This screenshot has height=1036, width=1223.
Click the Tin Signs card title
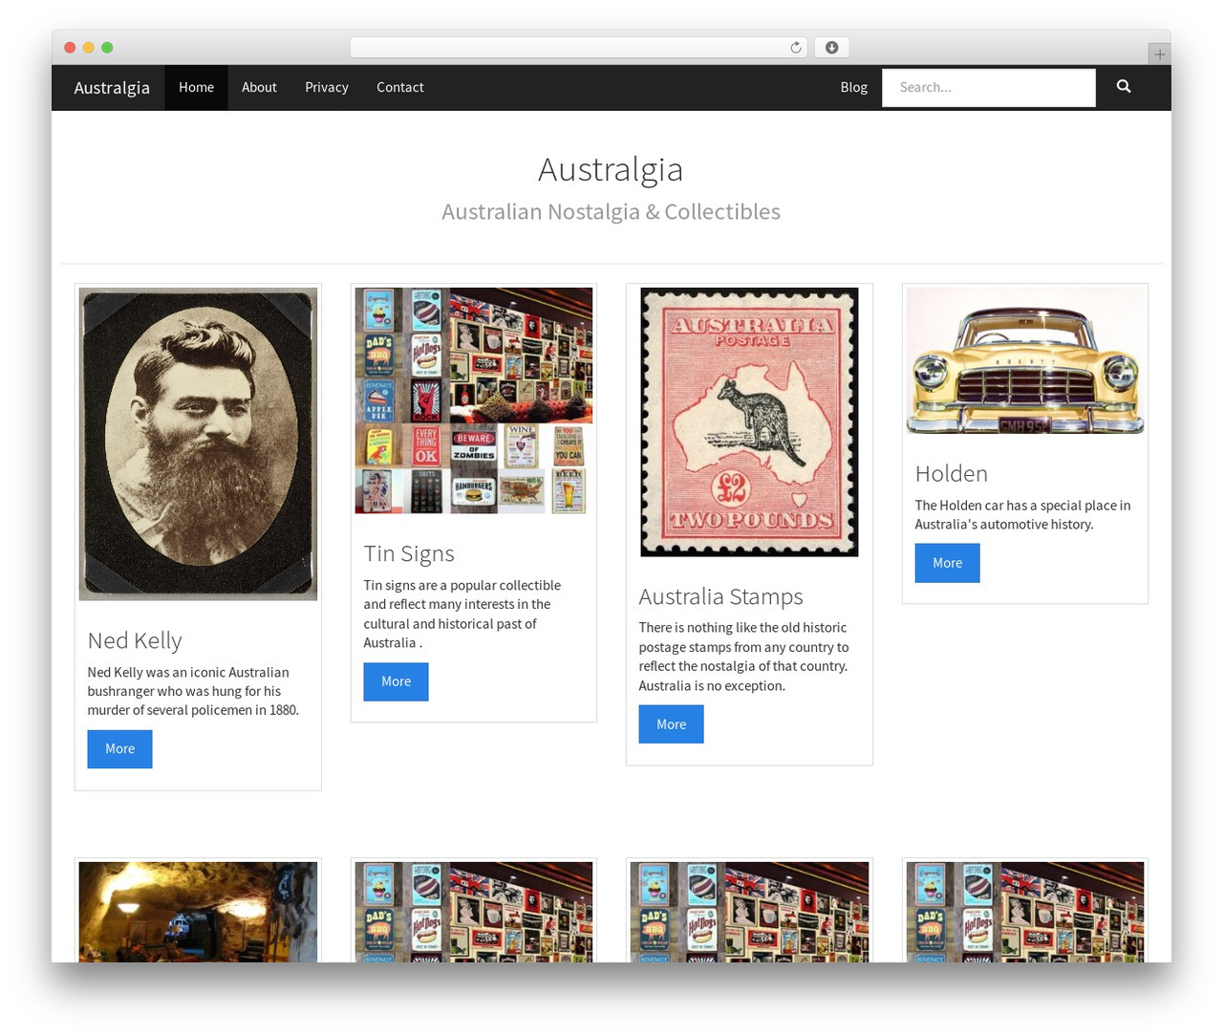409,553
